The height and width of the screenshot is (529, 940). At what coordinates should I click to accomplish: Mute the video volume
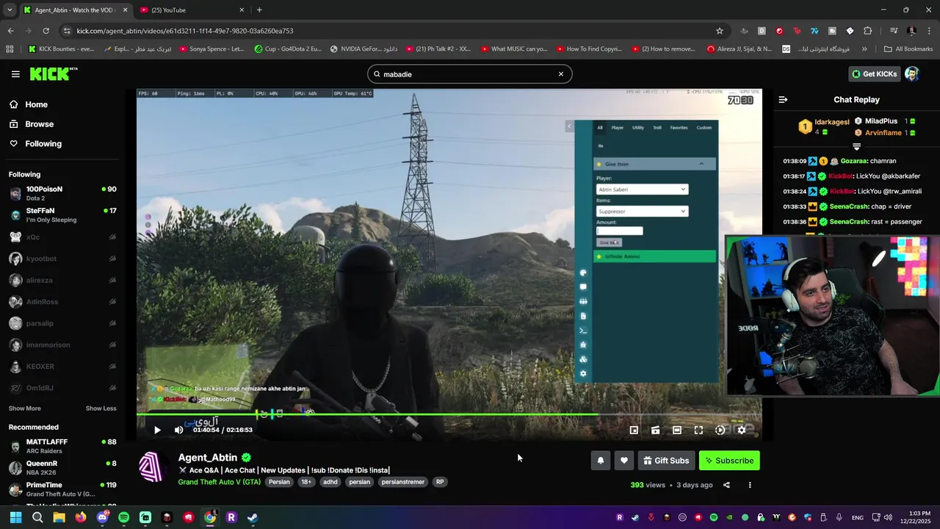pyautogui.click(x=178, y=430)
